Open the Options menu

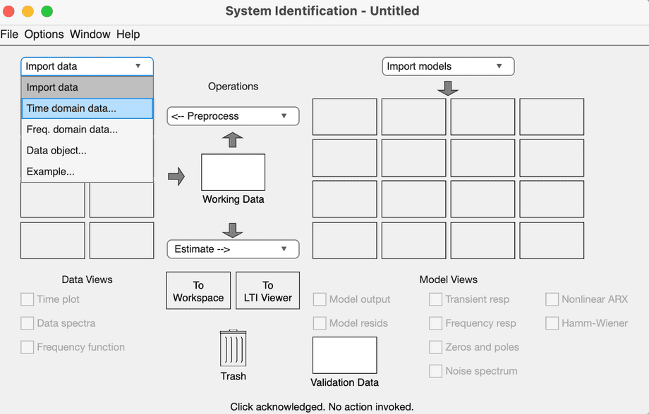click(44, 34)
